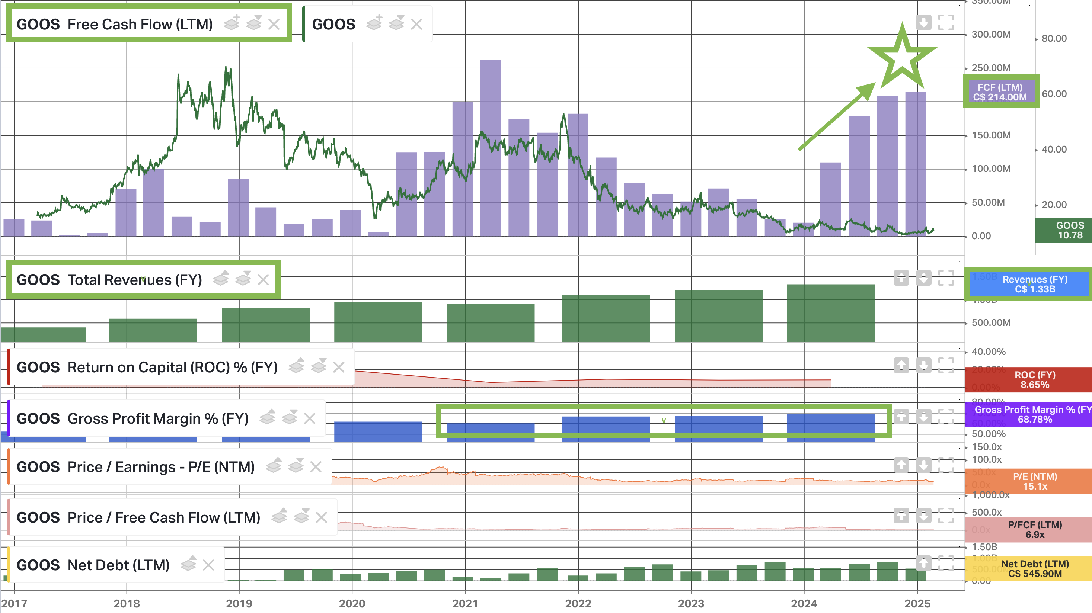Remove the Total Revenues (FY) series

pyautogui.click(x=263, y=280)
